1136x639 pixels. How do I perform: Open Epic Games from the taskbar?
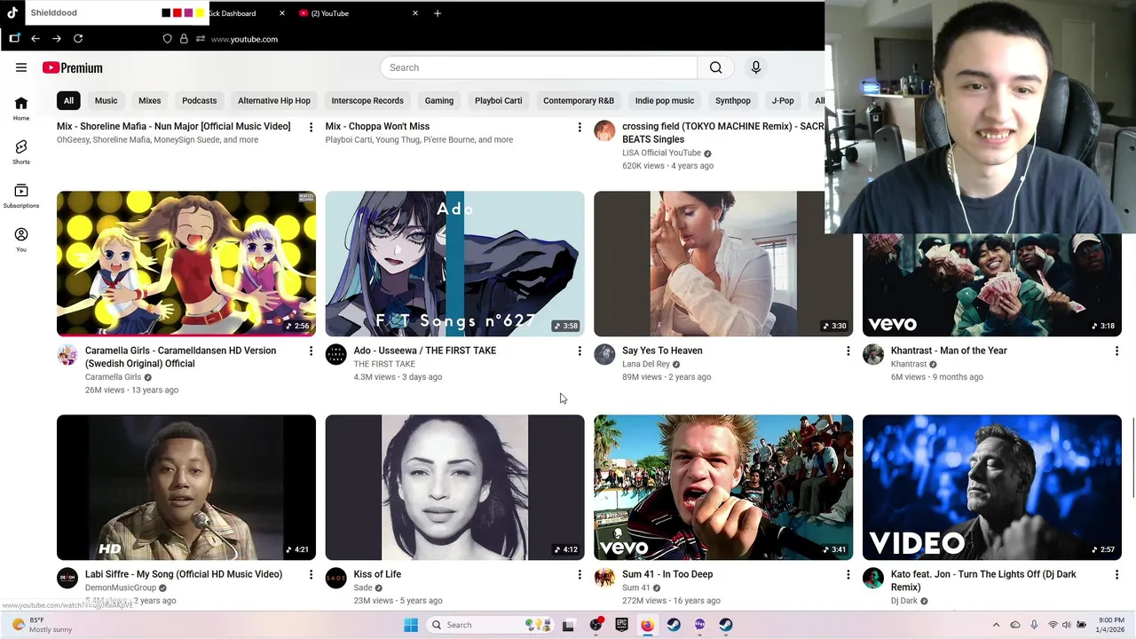click(621, 625)
